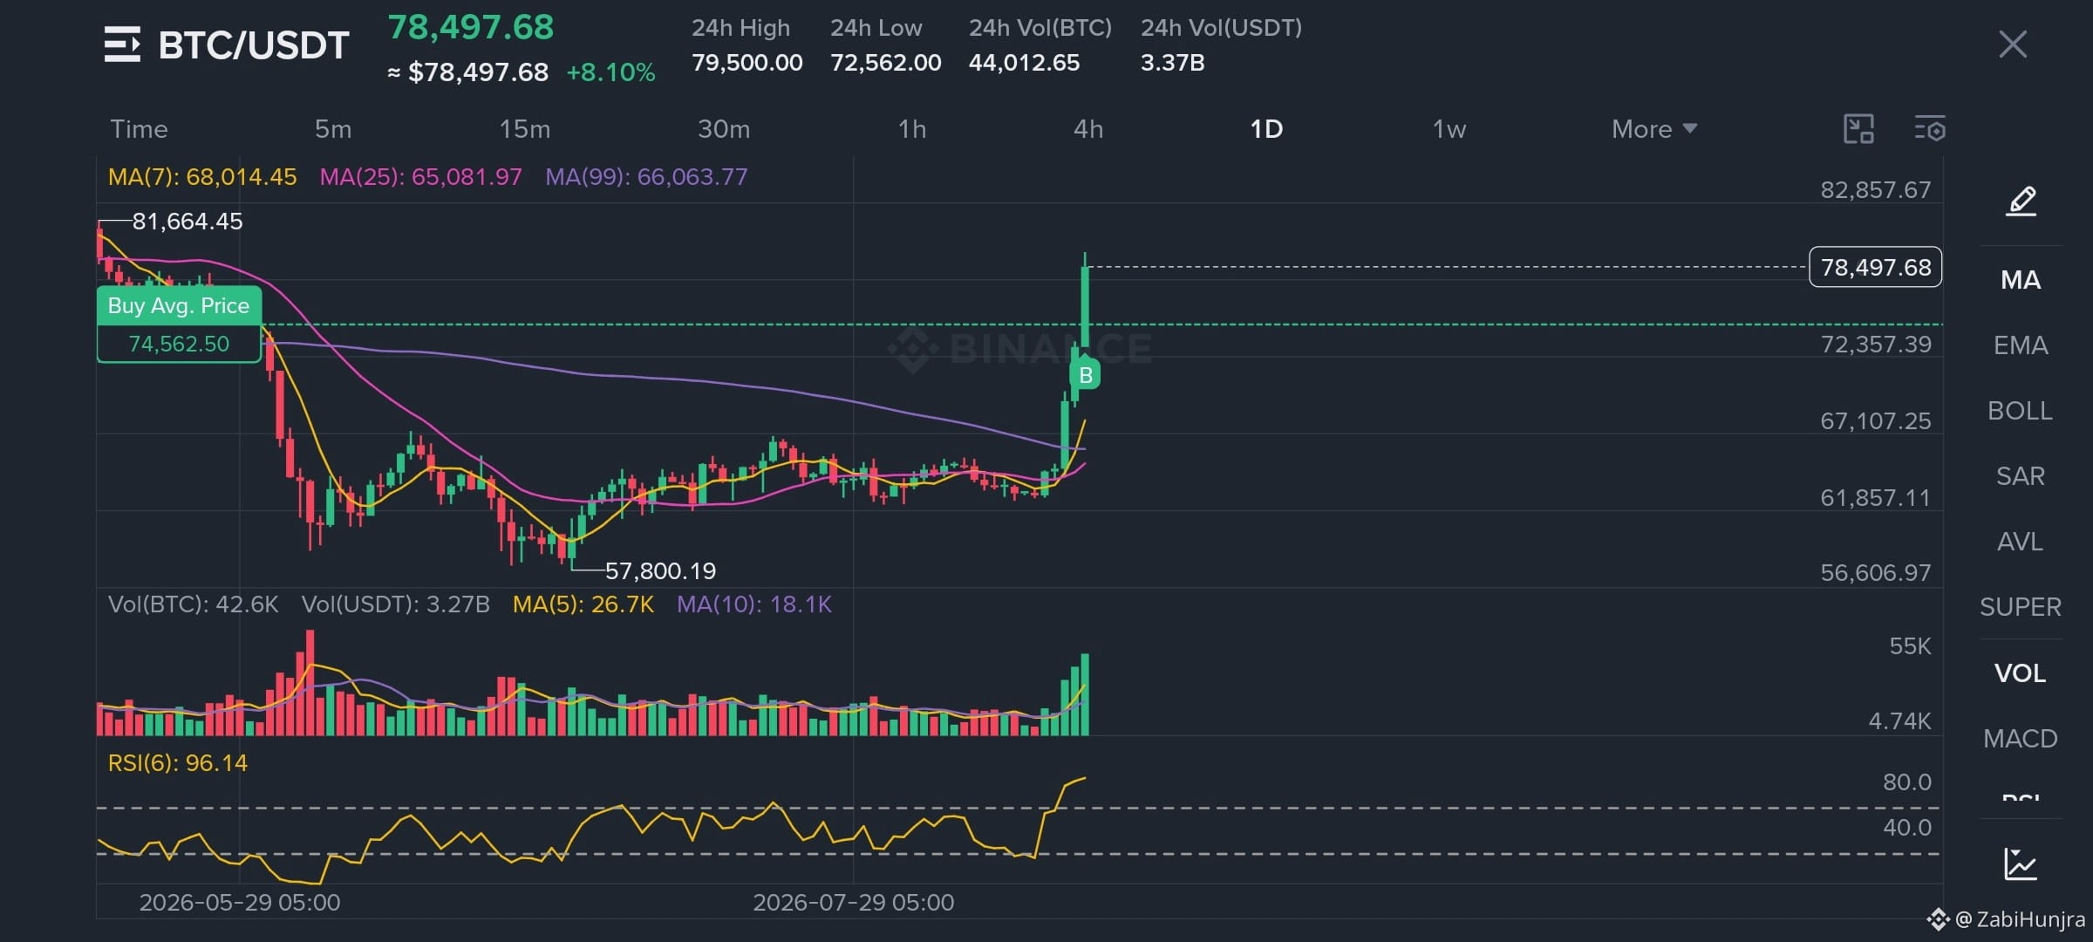Toggle the SUPER indicator
This screenshot has height=942, width=2093.
pos(2021,607)
